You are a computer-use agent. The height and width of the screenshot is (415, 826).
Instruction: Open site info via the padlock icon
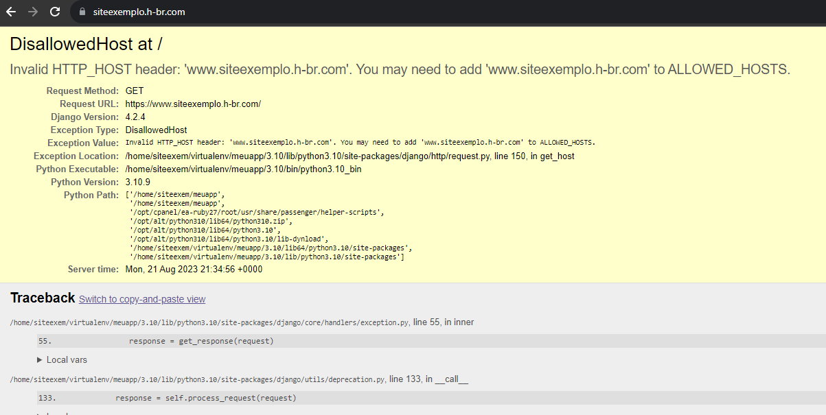82,12
